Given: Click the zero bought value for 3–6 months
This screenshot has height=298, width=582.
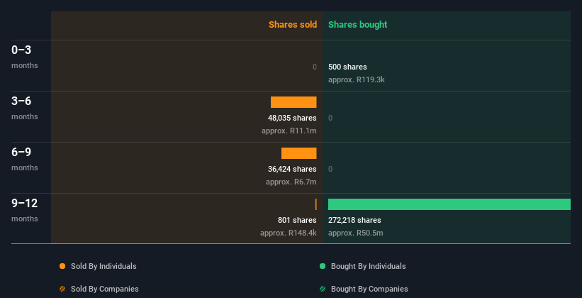Looking at the screenshot, I should [330, 118].
